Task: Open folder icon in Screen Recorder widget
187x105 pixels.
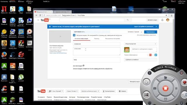Action: pos(165,78)
